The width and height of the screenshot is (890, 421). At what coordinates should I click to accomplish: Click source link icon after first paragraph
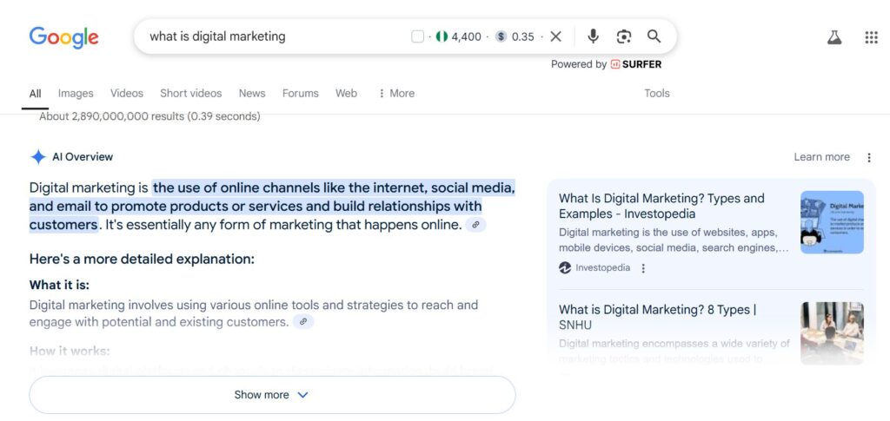pyautogui.click(x=475, y=225)
